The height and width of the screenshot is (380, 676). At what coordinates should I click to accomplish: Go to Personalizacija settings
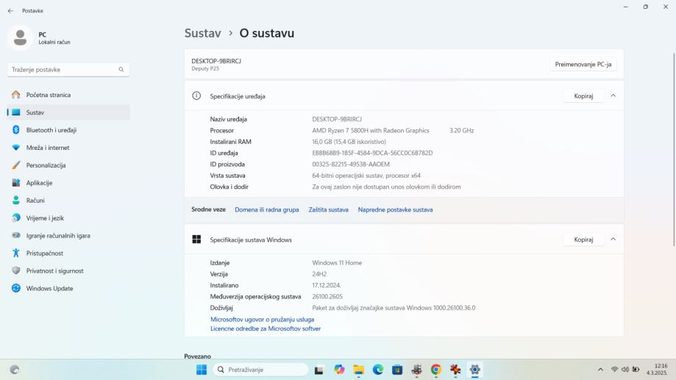tap(68, 165)
